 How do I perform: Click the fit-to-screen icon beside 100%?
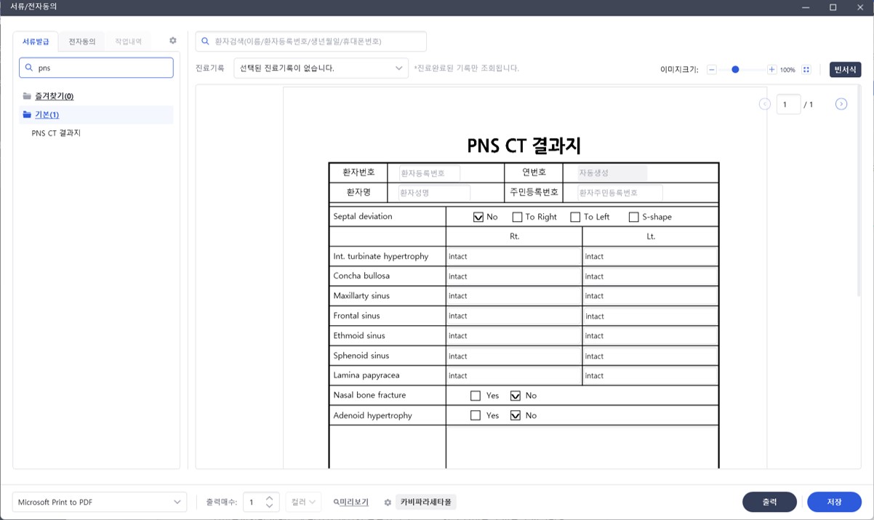click(x=805, y=69)
